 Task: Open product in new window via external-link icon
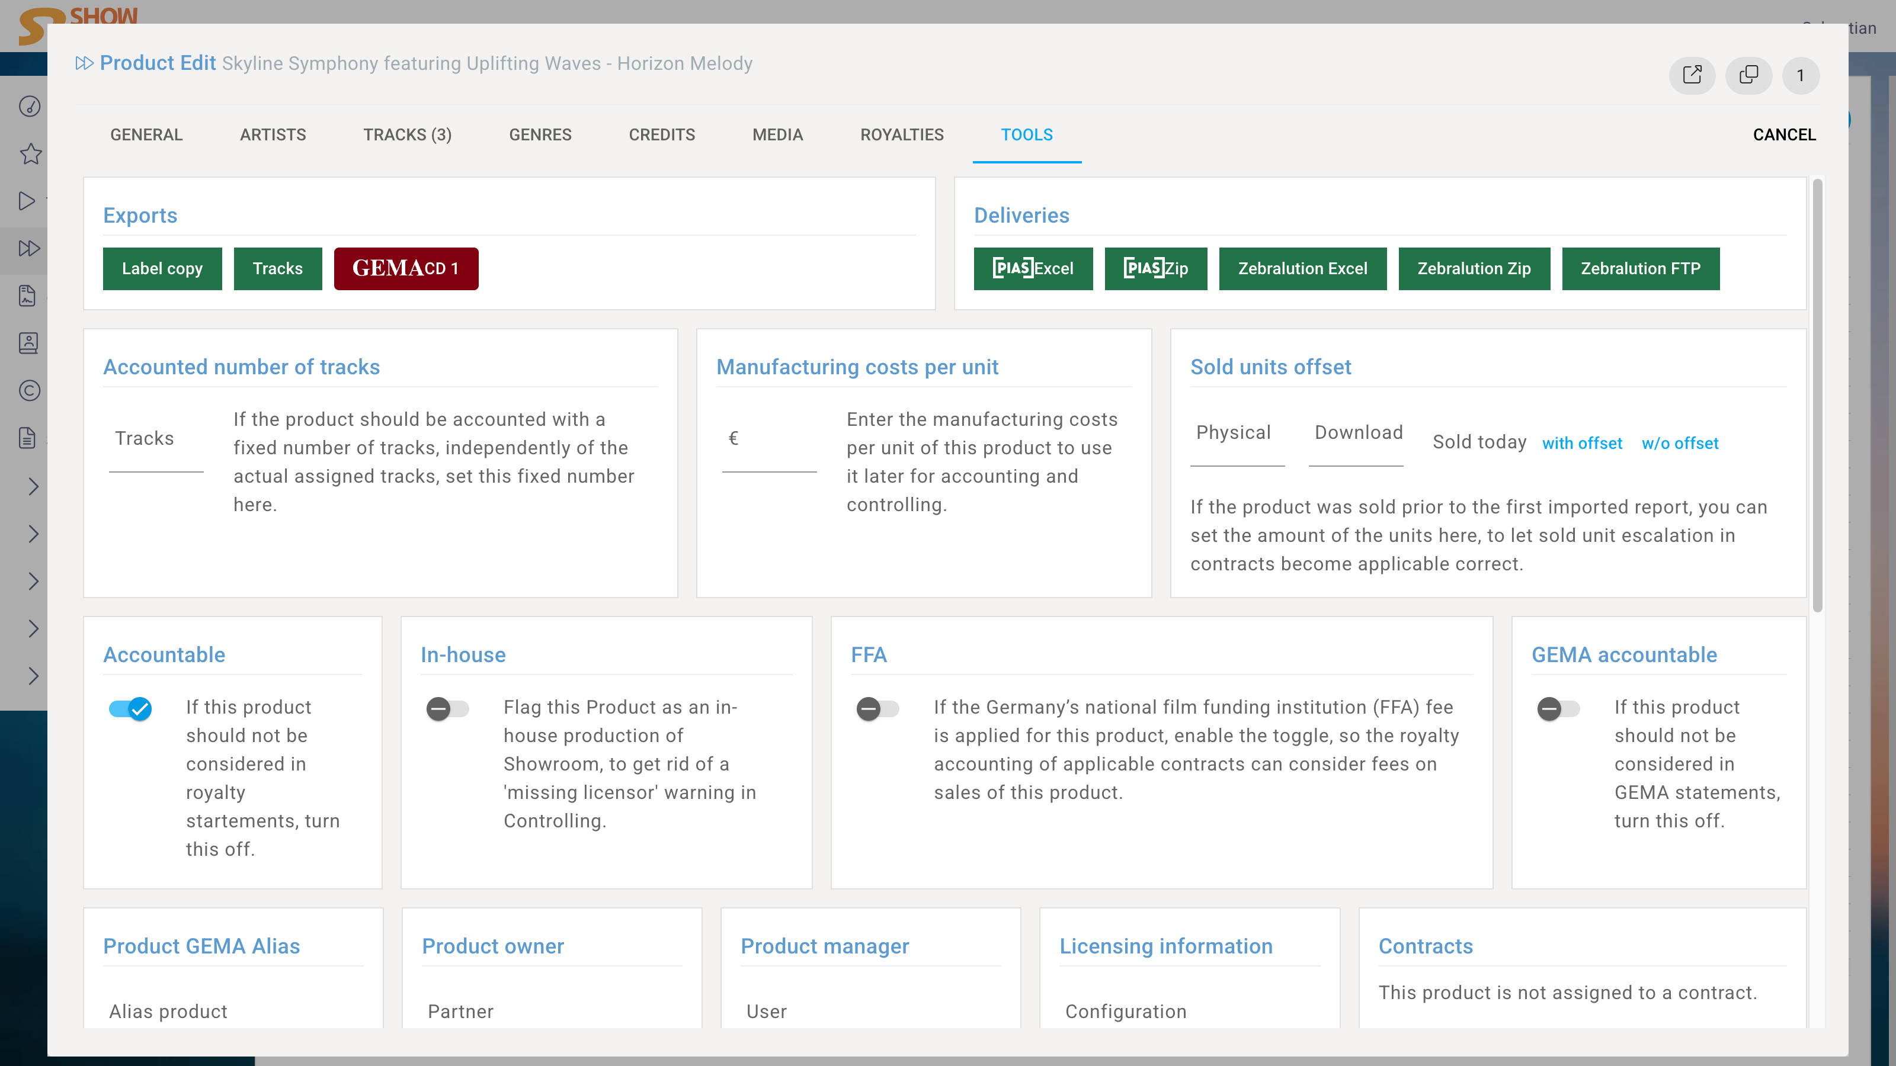(1693, 75)
